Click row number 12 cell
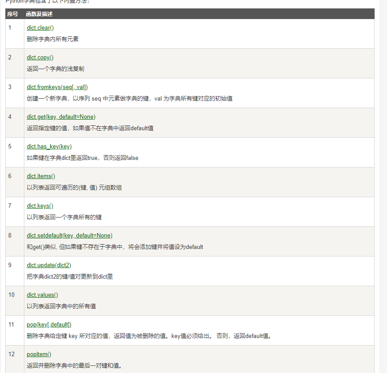 coord(15,359)
